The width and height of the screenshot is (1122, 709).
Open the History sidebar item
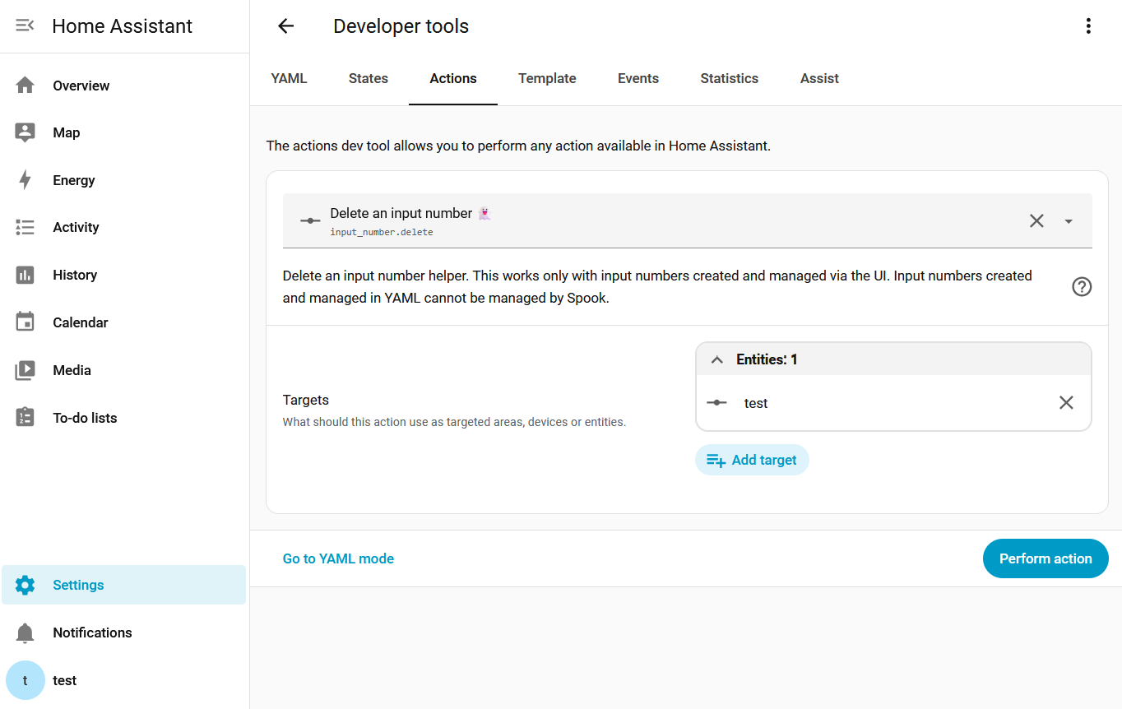[x=124, y=275]
